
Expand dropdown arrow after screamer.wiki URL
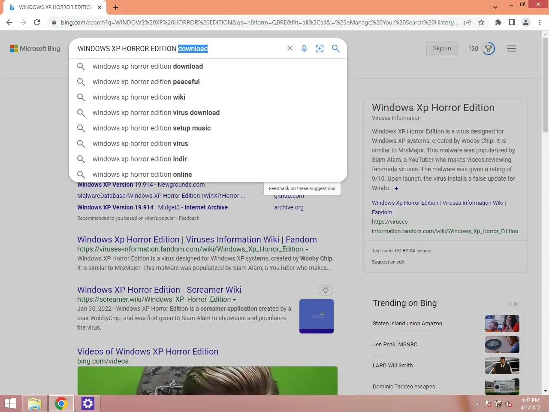pos(234,300)
